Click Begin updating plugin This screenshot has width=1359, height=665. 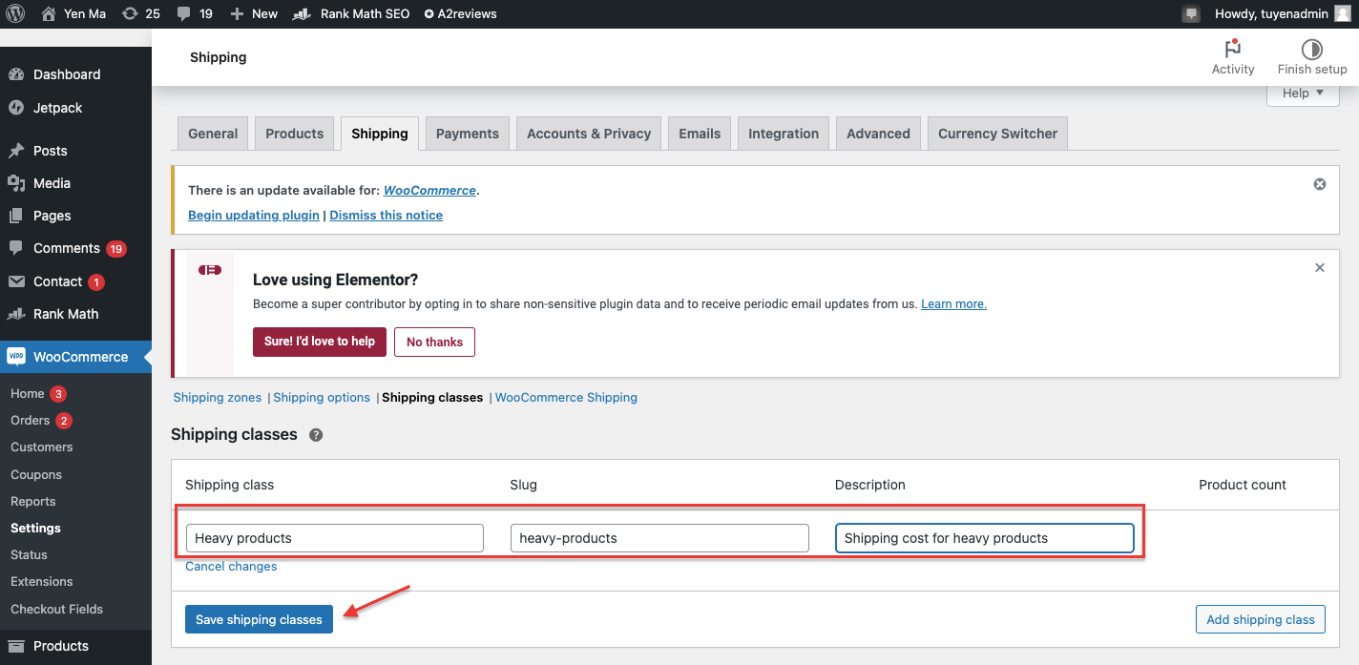254,215
